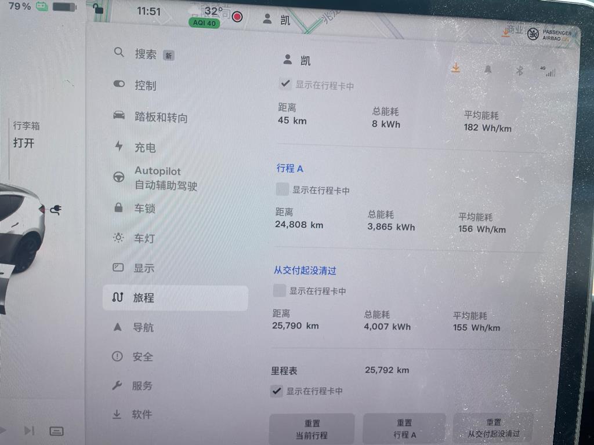
Task: Tap the battery level indicator
Action: (x=64, y=7)
